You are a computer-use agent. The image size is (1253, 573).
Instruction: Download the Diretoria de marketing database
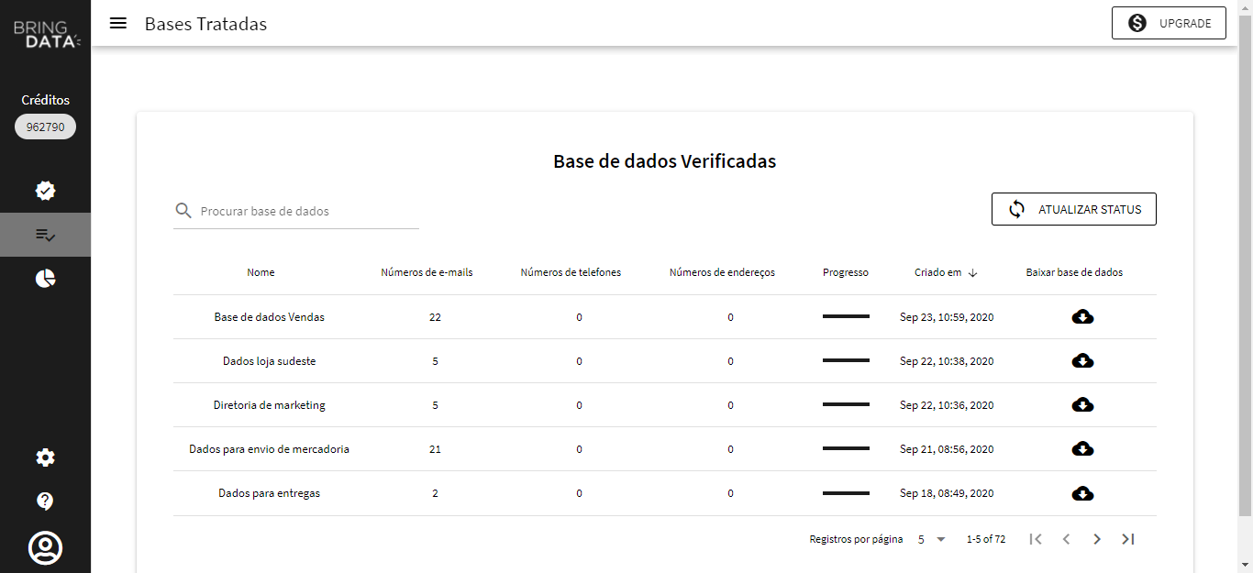tap(1082, 405)
